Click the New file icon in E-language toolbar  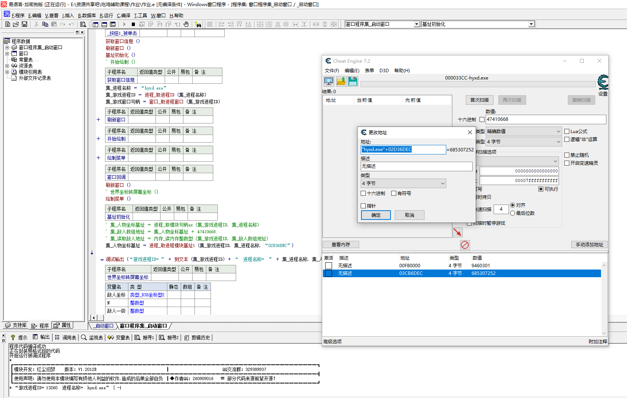click(8, 24)
